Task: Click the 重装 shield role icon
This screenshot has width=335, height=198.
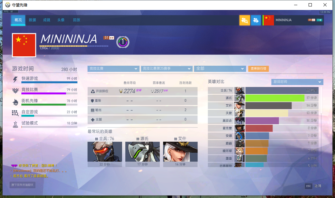Action: point(92,100)
